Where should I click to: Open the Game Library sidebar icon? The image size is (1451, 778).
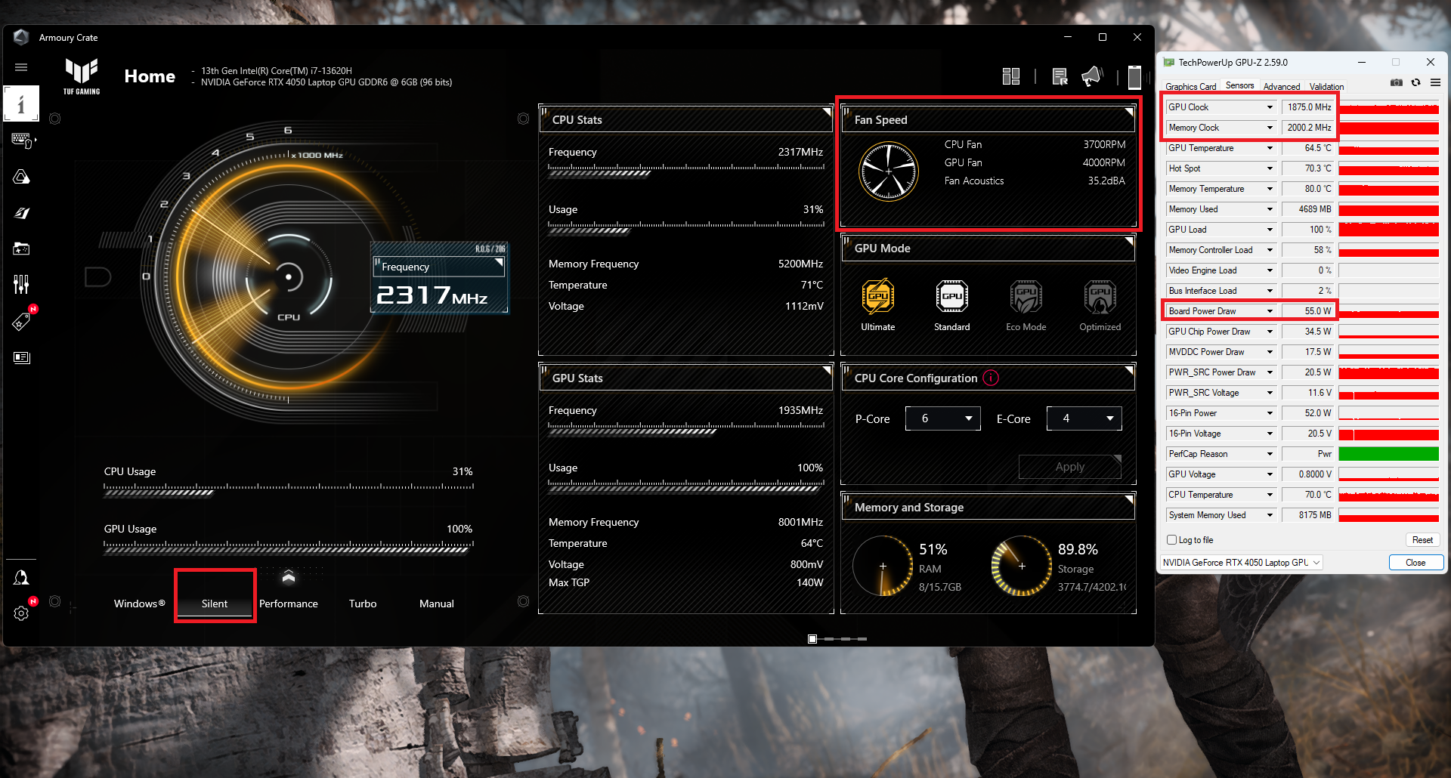(21, 249)
